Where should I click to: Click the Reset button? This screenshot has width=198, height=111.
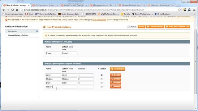[x=141, y=27]
